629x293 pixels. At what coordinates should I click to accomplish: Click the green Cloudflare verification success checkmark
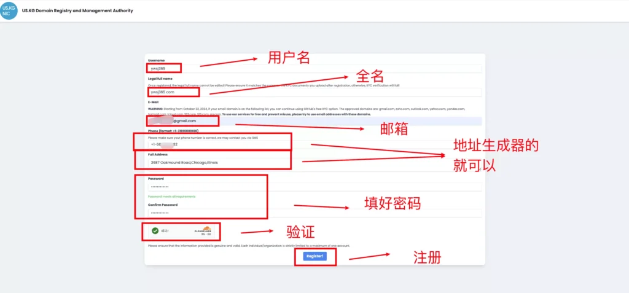[155, 231]
